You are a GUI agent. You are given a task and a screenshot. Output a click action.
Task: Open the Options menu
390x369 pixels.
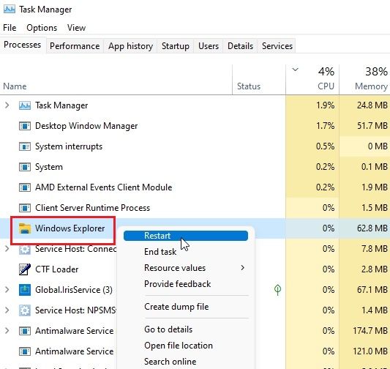coord(42,28)
